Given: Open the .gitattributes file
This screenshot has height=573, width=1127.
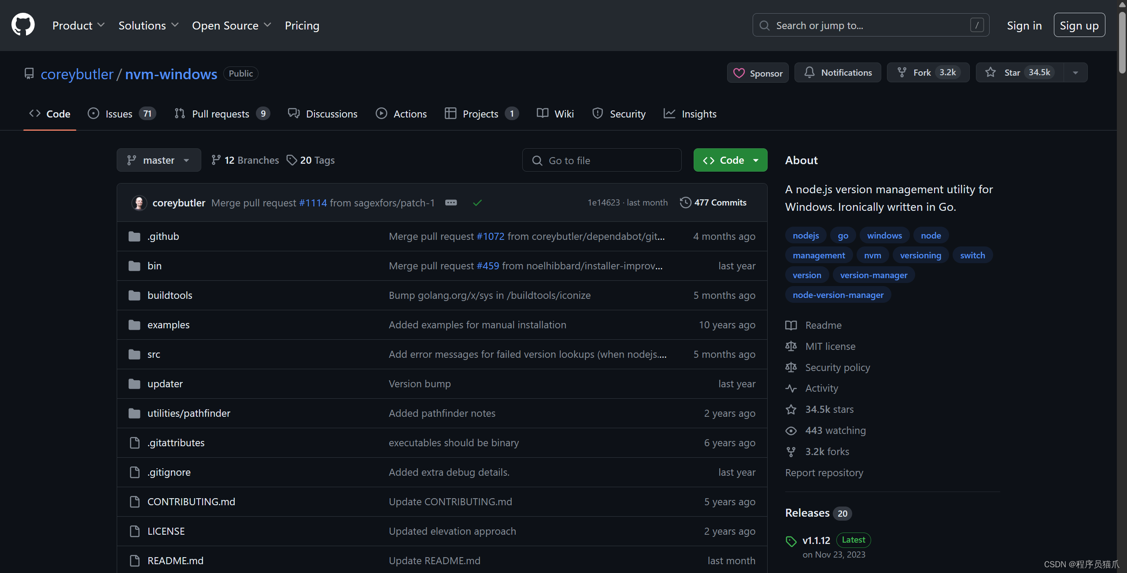Looking at the screenshot, I should [x=176, y=443].
